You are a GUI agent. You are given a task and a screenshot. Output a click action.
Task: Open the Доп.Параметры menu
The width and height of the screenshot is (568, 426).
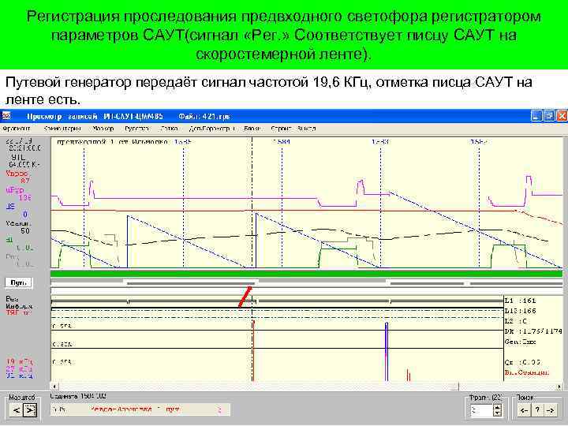point(212,129)
